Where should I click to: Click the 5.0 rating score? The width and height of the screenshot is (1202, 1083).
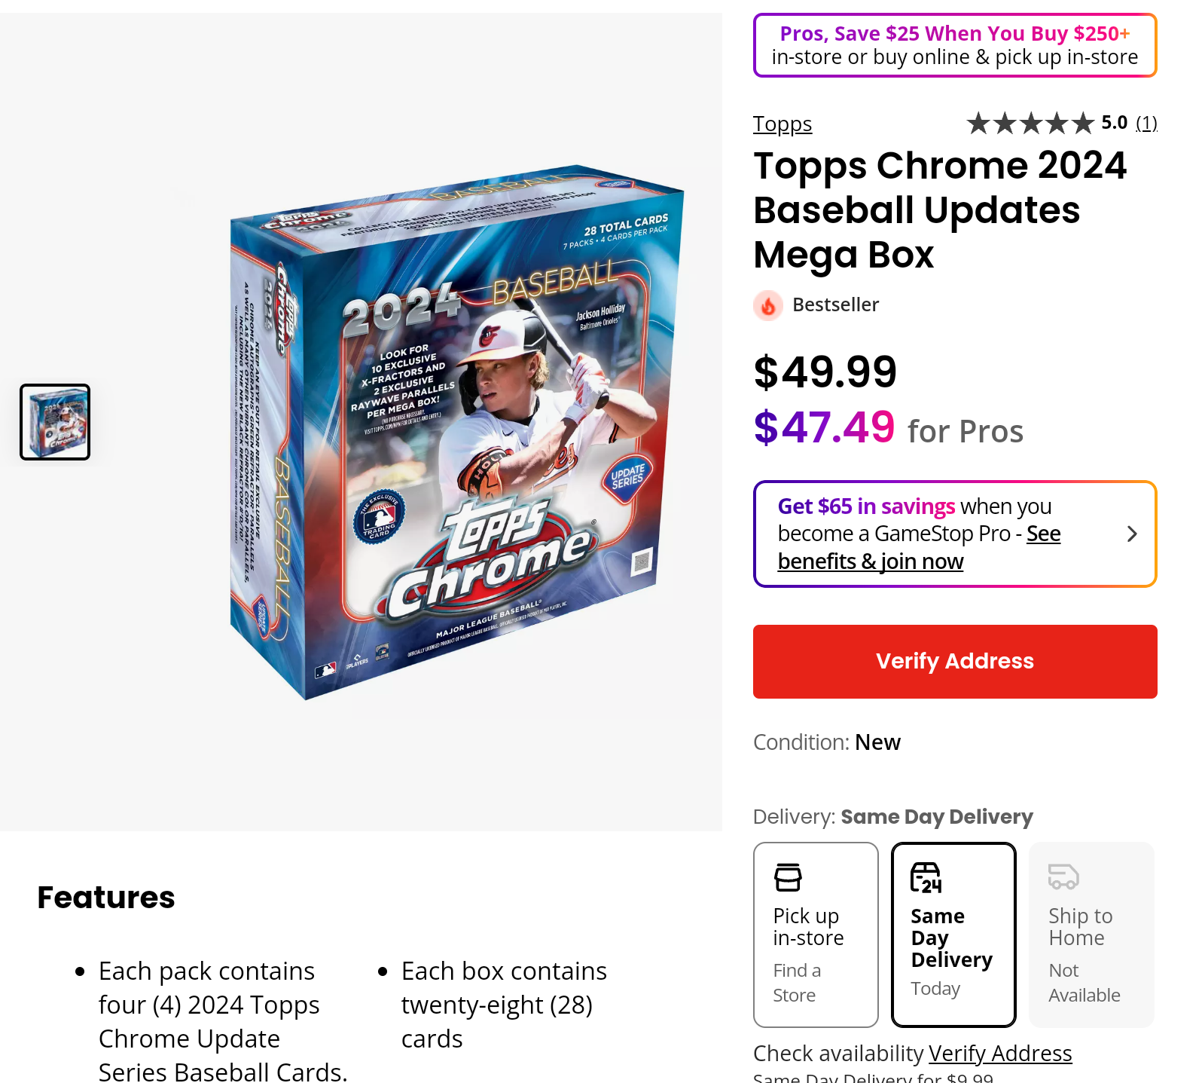click(x=1114, y=123)
